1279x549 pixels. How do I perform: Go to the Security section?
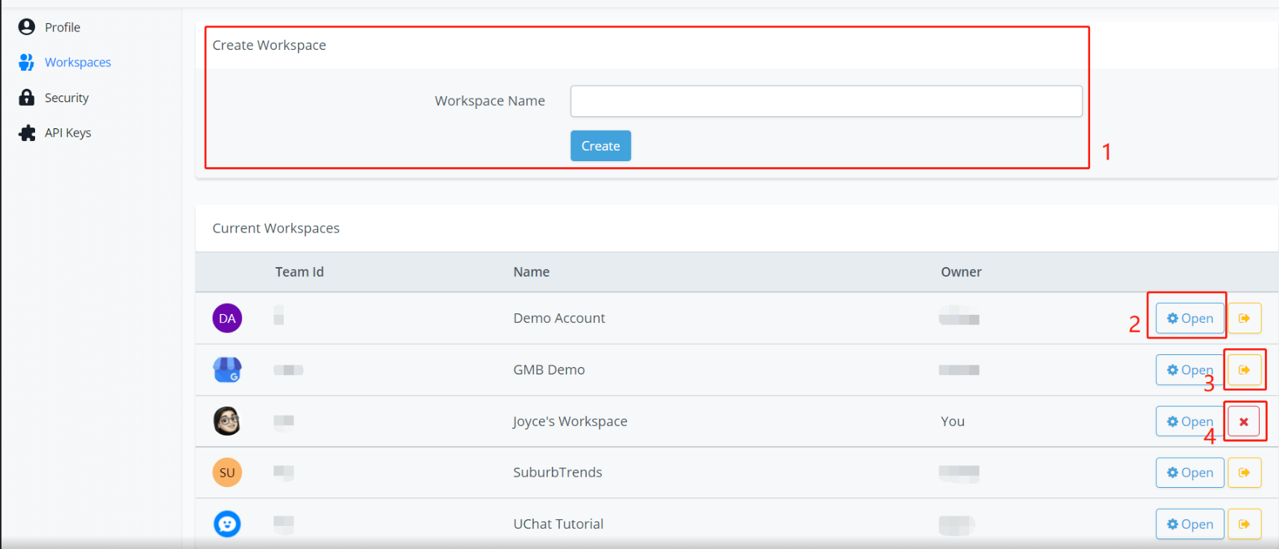66,98
